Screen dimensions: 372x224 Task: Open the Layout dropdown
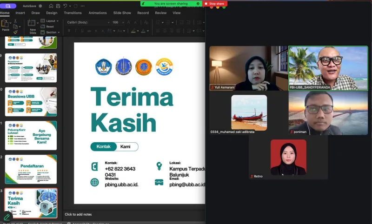[x=50, y=21]
